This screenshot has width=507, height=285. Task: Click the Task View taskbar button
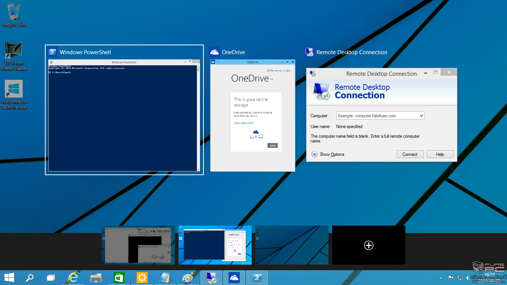tap(51, 278)
